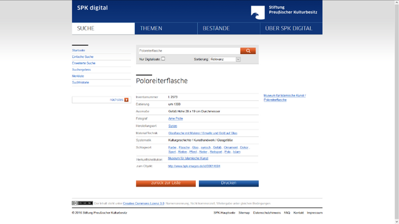The height and width of the screenshot is (224, 399).
Task: Open the Impressum footer link
Action: click(315, 213)
